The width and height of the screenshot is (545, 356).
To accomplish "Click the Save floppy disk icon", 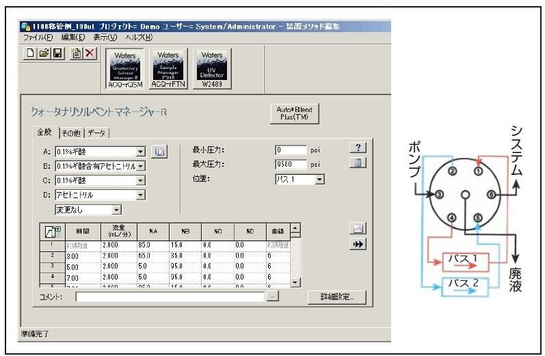I will pyautogui.click(x=57, y=53).
